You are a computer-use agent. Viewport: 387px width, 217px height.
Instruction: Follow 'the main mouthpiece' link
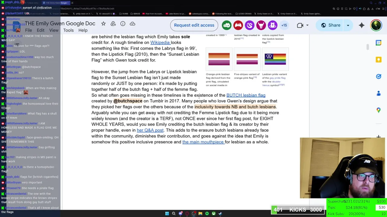coord(203,142)
